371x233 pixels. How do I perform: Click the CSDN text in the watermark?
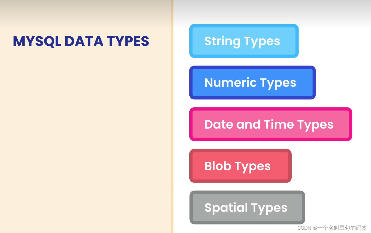pos(305,228)
